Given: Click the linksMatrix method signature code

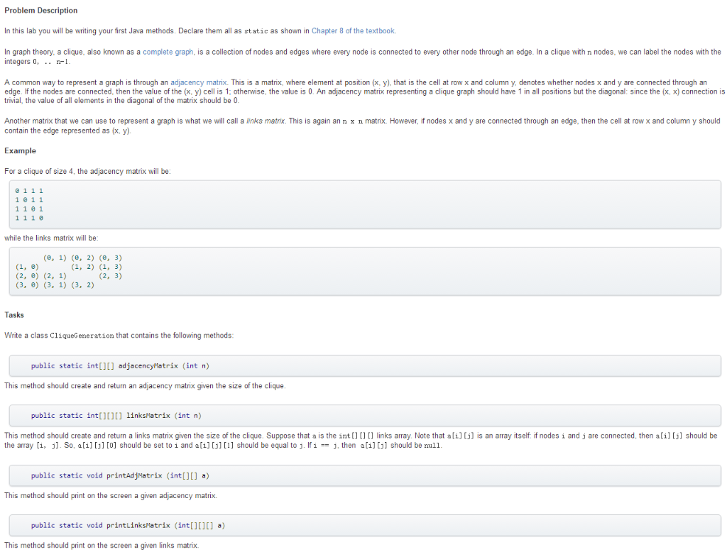Looking at the screenshot, I should coord(116,416).
